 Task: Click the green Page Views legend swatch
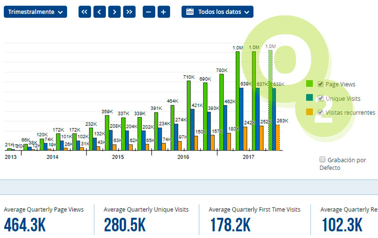(x=309, y=84)
